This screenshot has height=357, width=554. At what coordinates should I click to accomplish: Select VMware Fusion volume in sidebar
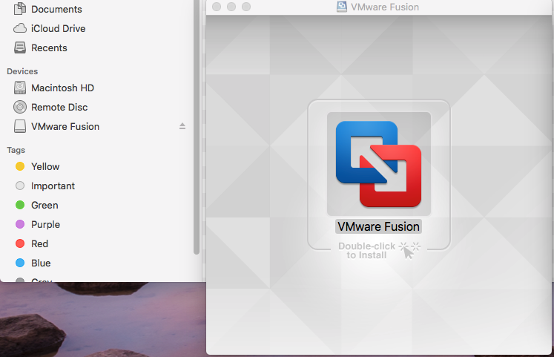click(x=65, y=126)
